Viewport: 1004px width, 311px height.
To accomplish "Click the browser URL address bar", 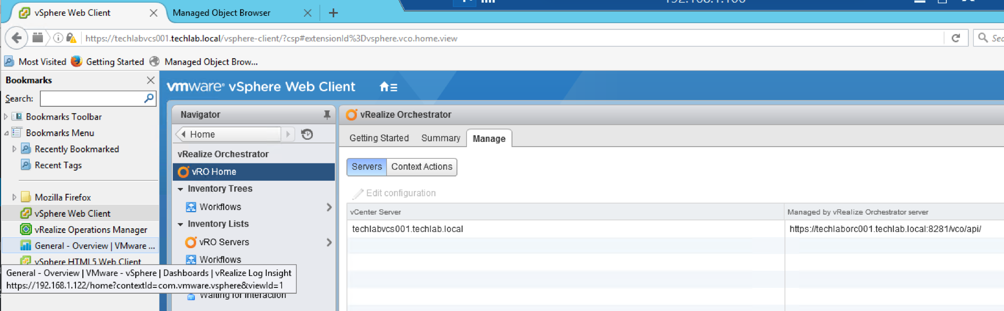I will 514,38.
